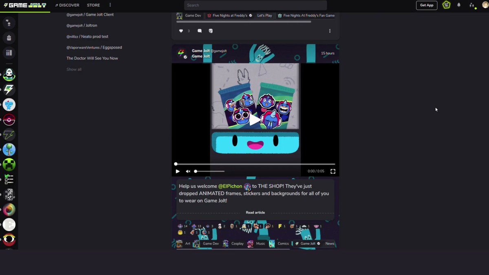Screen dimensions: 489x275
Task: Open the @gamejolt / Joltron link
Action: click(82, 25)
